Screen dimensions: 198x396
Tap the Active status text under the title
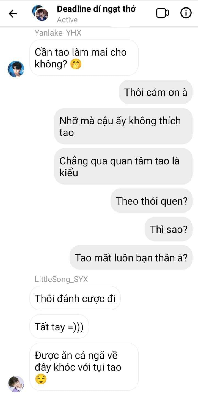pos(67,20)
